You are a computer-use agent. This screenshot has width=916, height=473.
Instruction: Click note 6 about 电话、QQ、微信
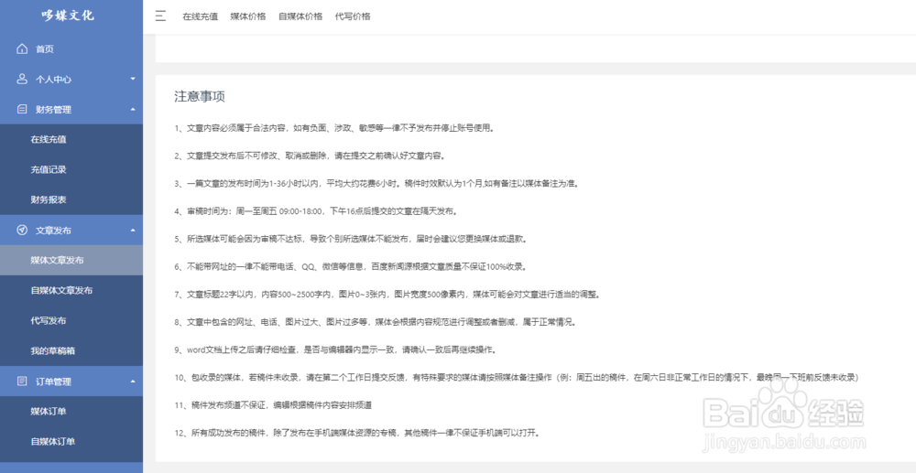click(351, 266)
